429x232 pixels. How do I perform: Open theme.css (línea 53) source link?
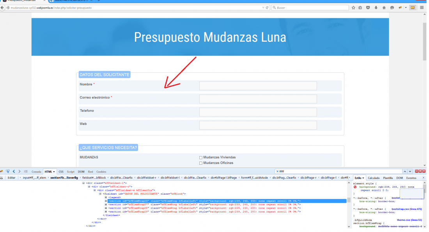[x=409, y=220]
